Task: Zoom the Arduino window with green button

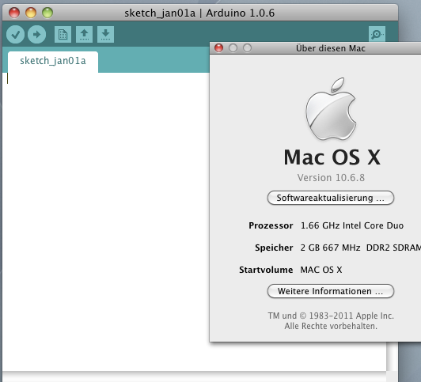Action: pyautogui.click(x=47, y=13)
